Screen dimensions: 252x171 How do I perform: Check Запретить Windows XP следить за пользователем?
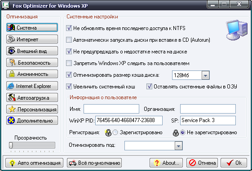[x=69, y=63]
